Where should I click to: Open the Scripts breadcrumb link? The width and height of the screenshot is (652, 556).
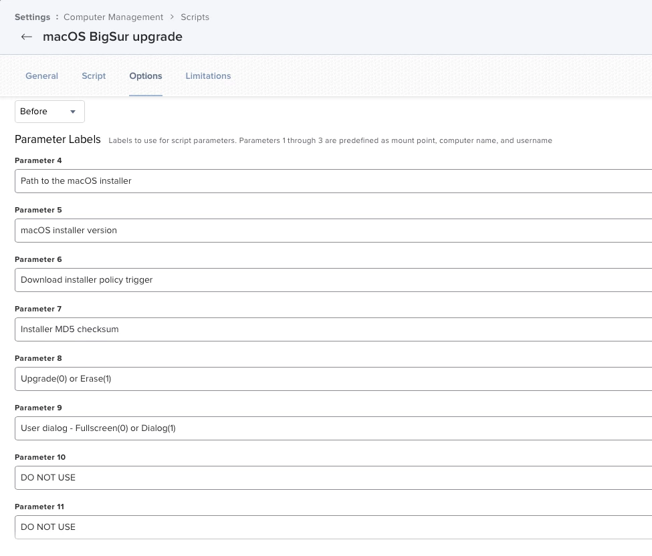coord(195,17)
